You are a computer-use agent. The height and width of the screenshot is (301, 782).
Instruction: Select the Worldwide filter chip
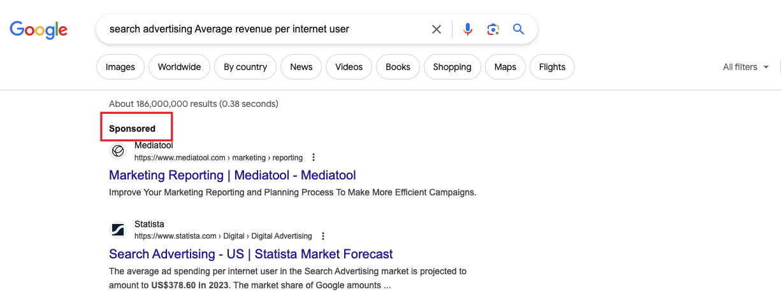pos(179,67)
